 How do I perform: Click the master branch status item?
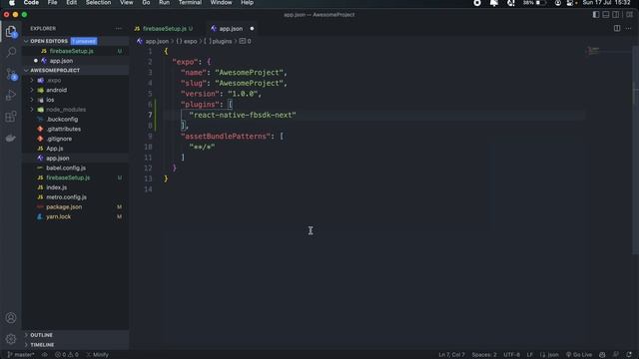tap(21, 355)
